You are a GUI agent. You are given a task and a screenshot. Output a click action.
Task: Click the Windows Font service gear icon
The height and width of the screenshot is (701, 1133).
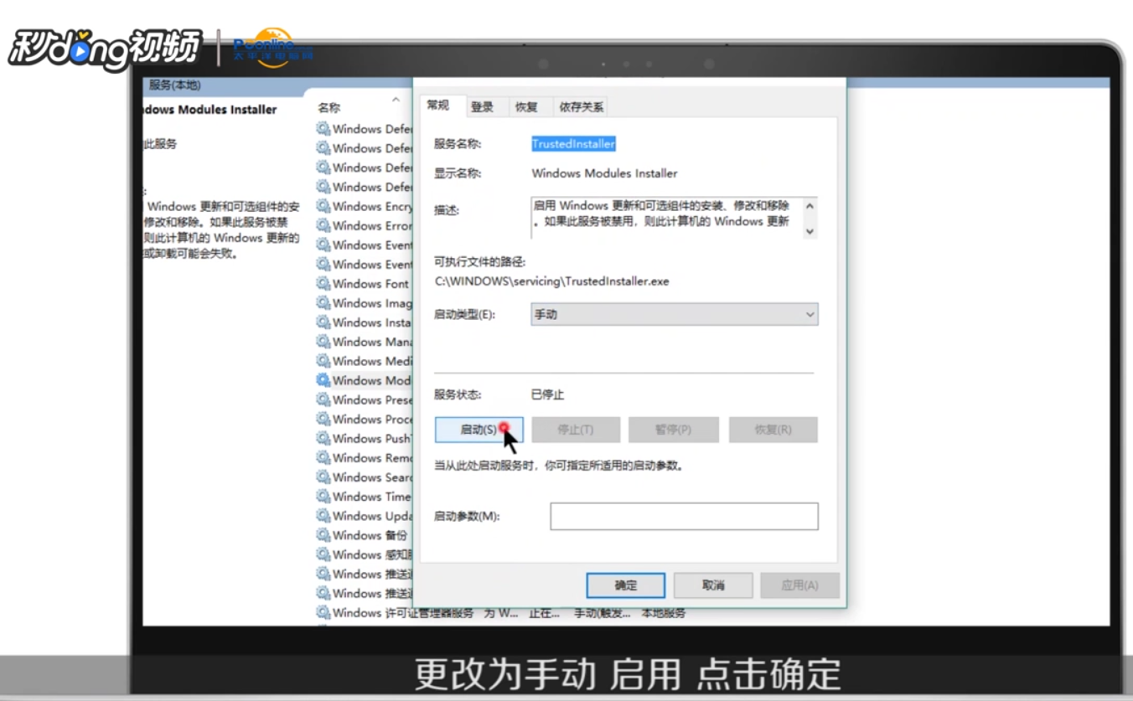pos(324,283)
